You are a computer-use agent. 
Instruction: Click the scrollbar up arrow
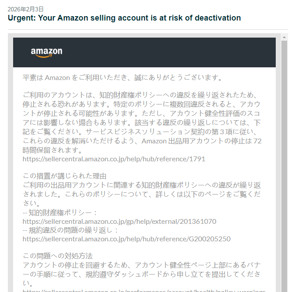tap(284, 38)
